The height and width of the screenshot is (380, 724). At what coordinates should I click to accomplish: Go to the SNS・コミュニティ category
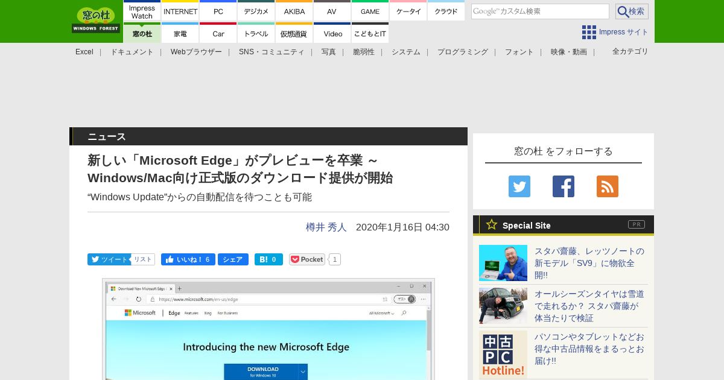(271, 52)
